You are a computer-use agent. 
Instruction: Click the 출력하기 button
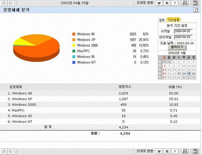point(177,47)
